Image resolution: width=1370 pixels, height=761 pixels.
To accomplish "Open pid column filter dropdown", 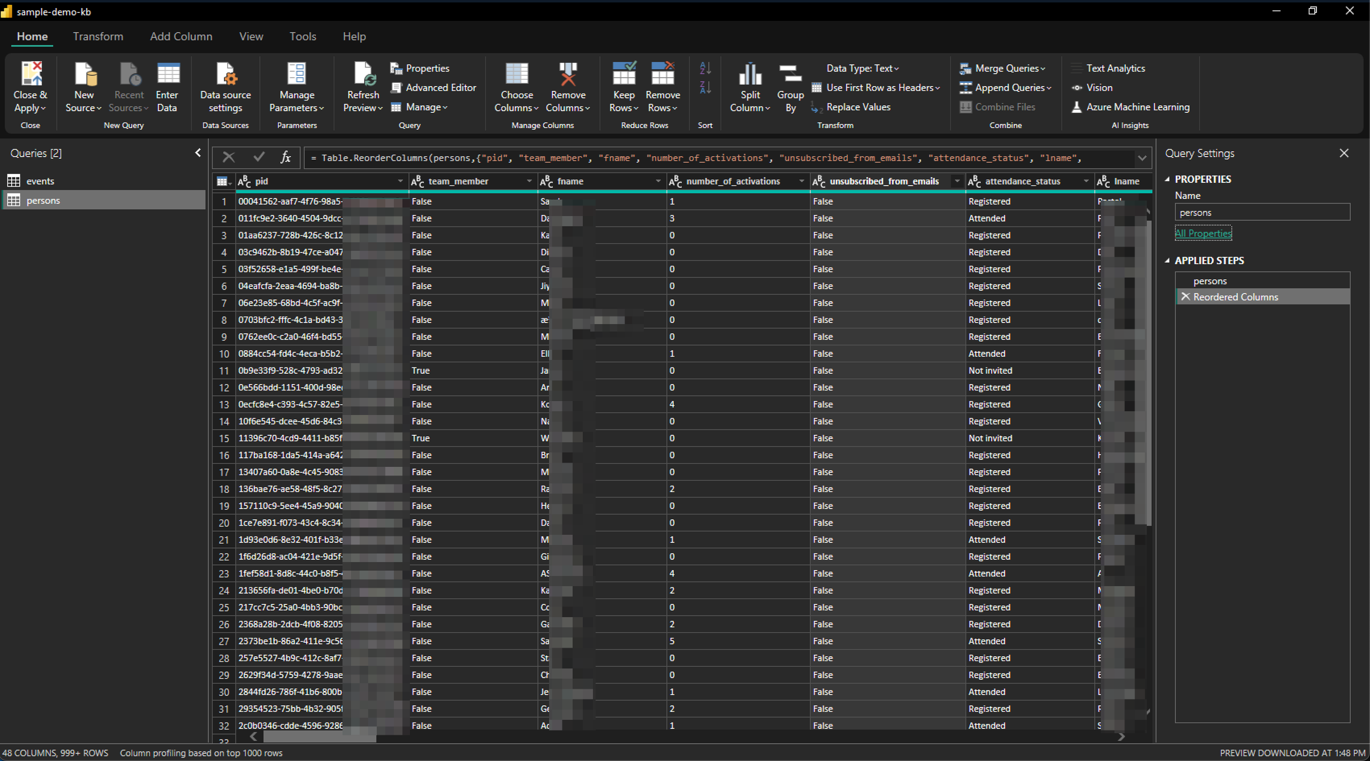I will (400, 182).
